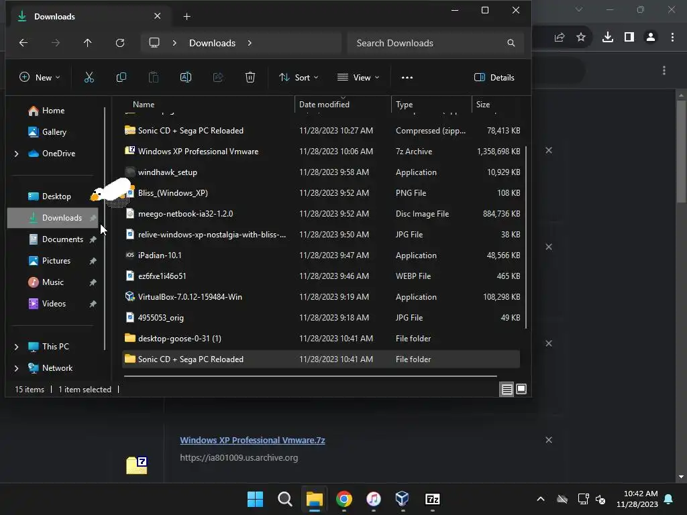Image resolution: width=687 pixels, height=515 pixels.
Task: Open Videos in the navigation pane
Action: 47,304
